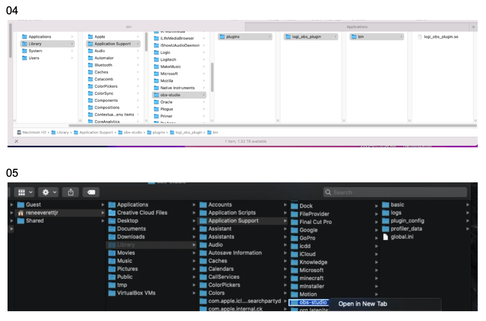The height and width of the screenshot is (321, 486).
Task: Select the logi_obs_plugin.so file
Action: pos(437,37)
